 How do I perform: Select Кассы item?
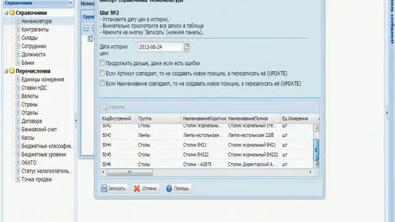(28, 138)
